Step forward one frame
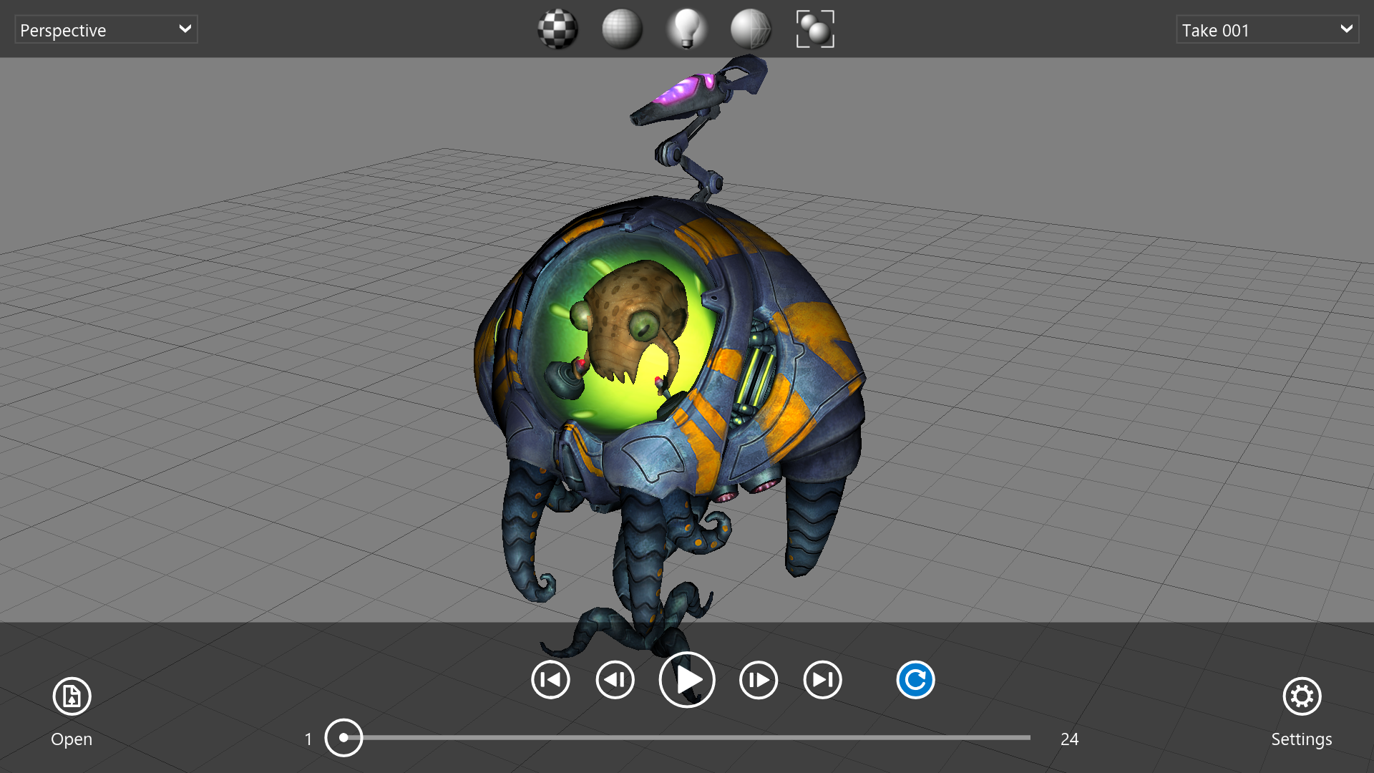The image size is (1374, 773). pos(758,680)
